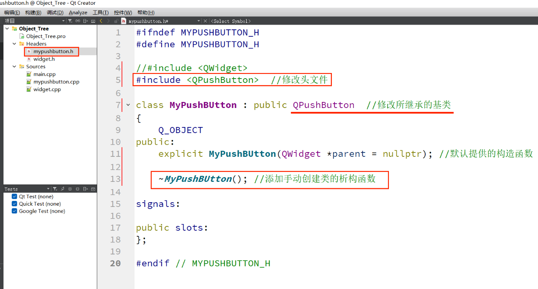
Task: Open widget.h in project tree
Action: [x=44, y=59]
